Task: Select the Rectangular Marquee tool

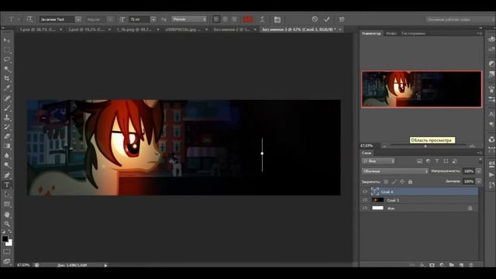Action: (x=7, y=50)
